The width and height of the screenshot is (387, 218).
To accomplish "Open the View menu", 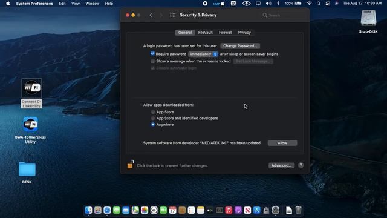I will pyautogui.click(x=76, y=4).
